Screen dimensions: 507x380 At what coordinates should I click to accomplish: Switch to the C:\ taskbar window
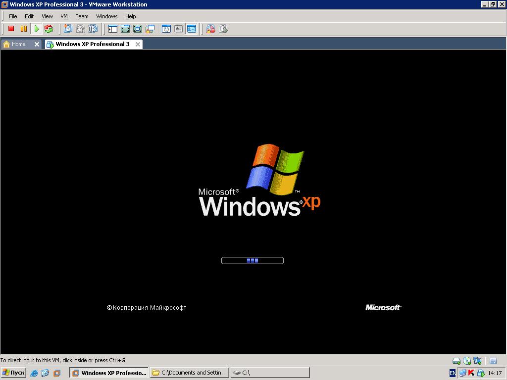pyautogui.click(x=270, y=373)
